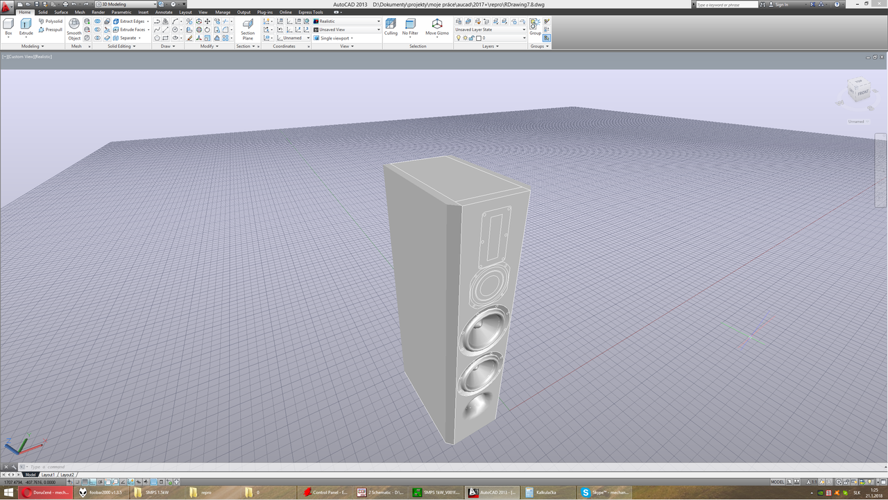Select the Box modeling tool

tap(8, 28)
